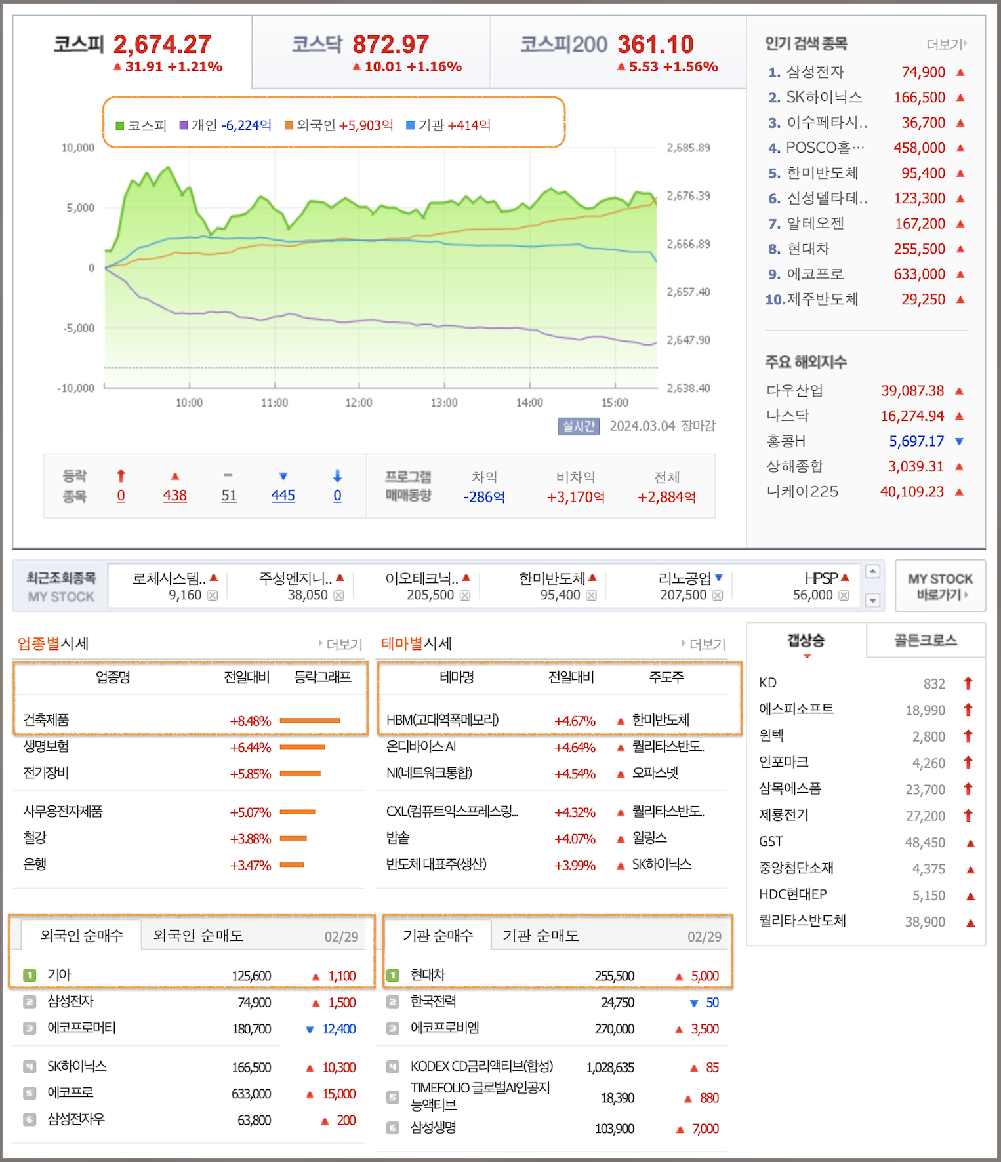Open the 온디바이스 AI theme
Viewport: 1001px width, 1162px height.
click(x=420, y=747)
